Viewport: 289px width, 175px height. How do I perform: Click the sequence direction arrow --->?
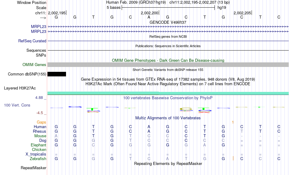click(43, 18)
